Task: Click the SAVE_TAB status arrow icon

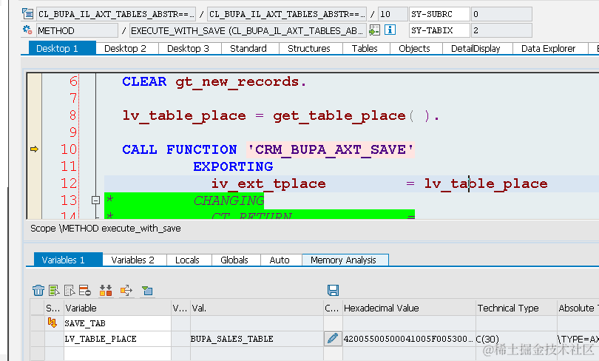Action: pos(53,323)
